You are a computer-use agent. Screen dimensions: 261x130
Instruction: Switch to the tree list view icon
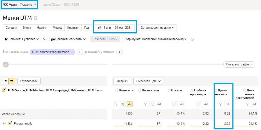coord(12,81)
